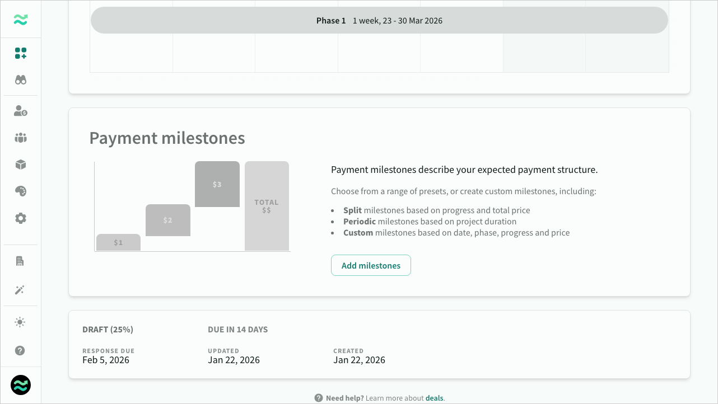The width and height of the screenshot is (718, 404).
Task: Select the magic wand automation icon
Action: pos(20,290)
